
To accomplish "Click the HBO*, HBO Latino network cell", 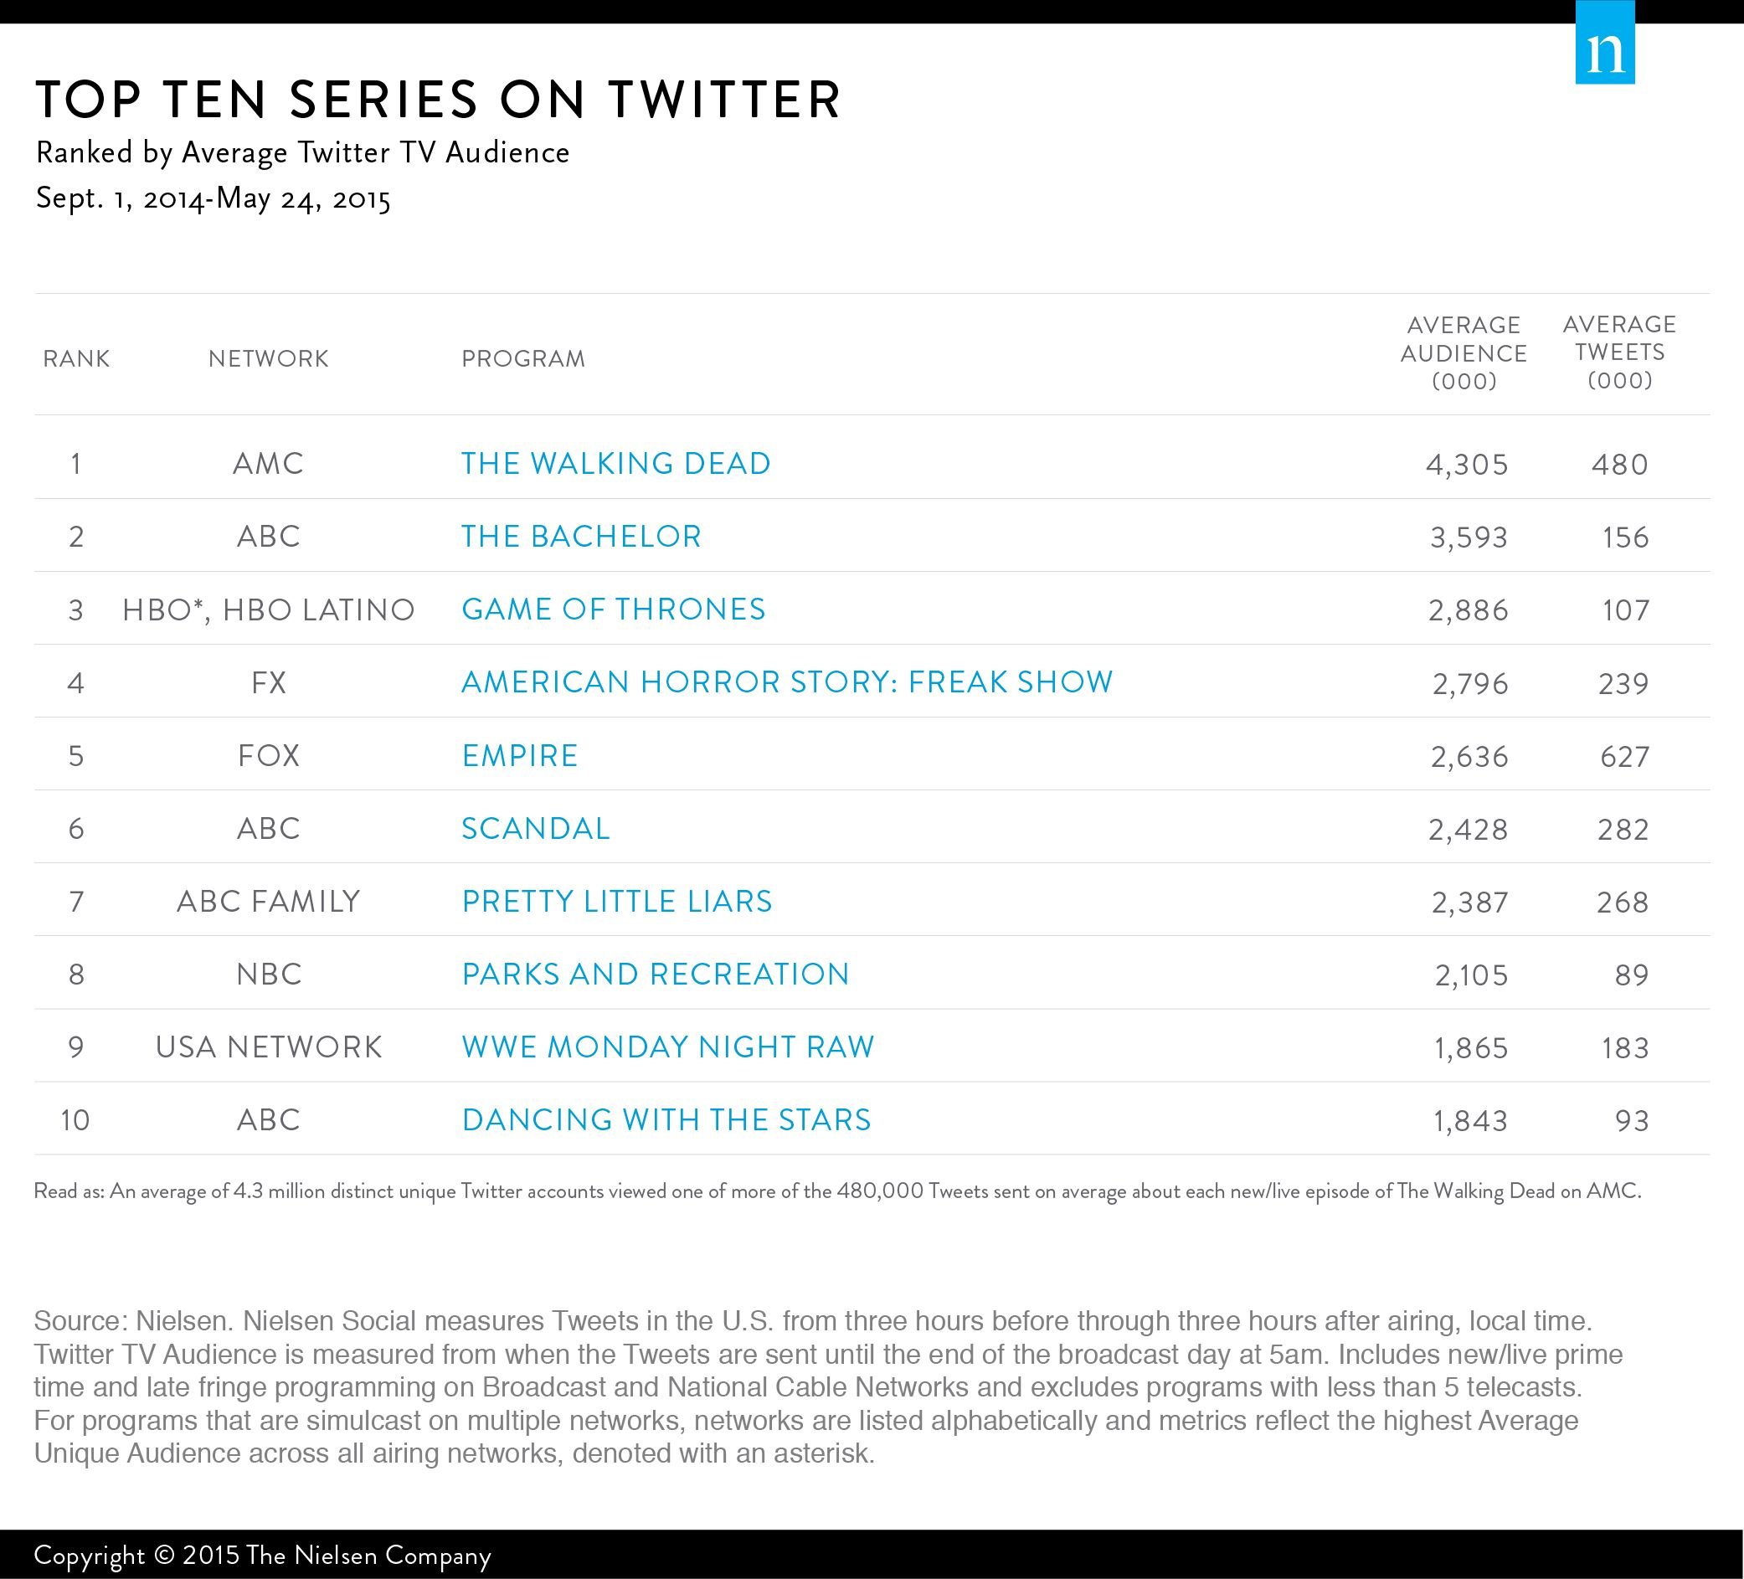I will (268, 610).
